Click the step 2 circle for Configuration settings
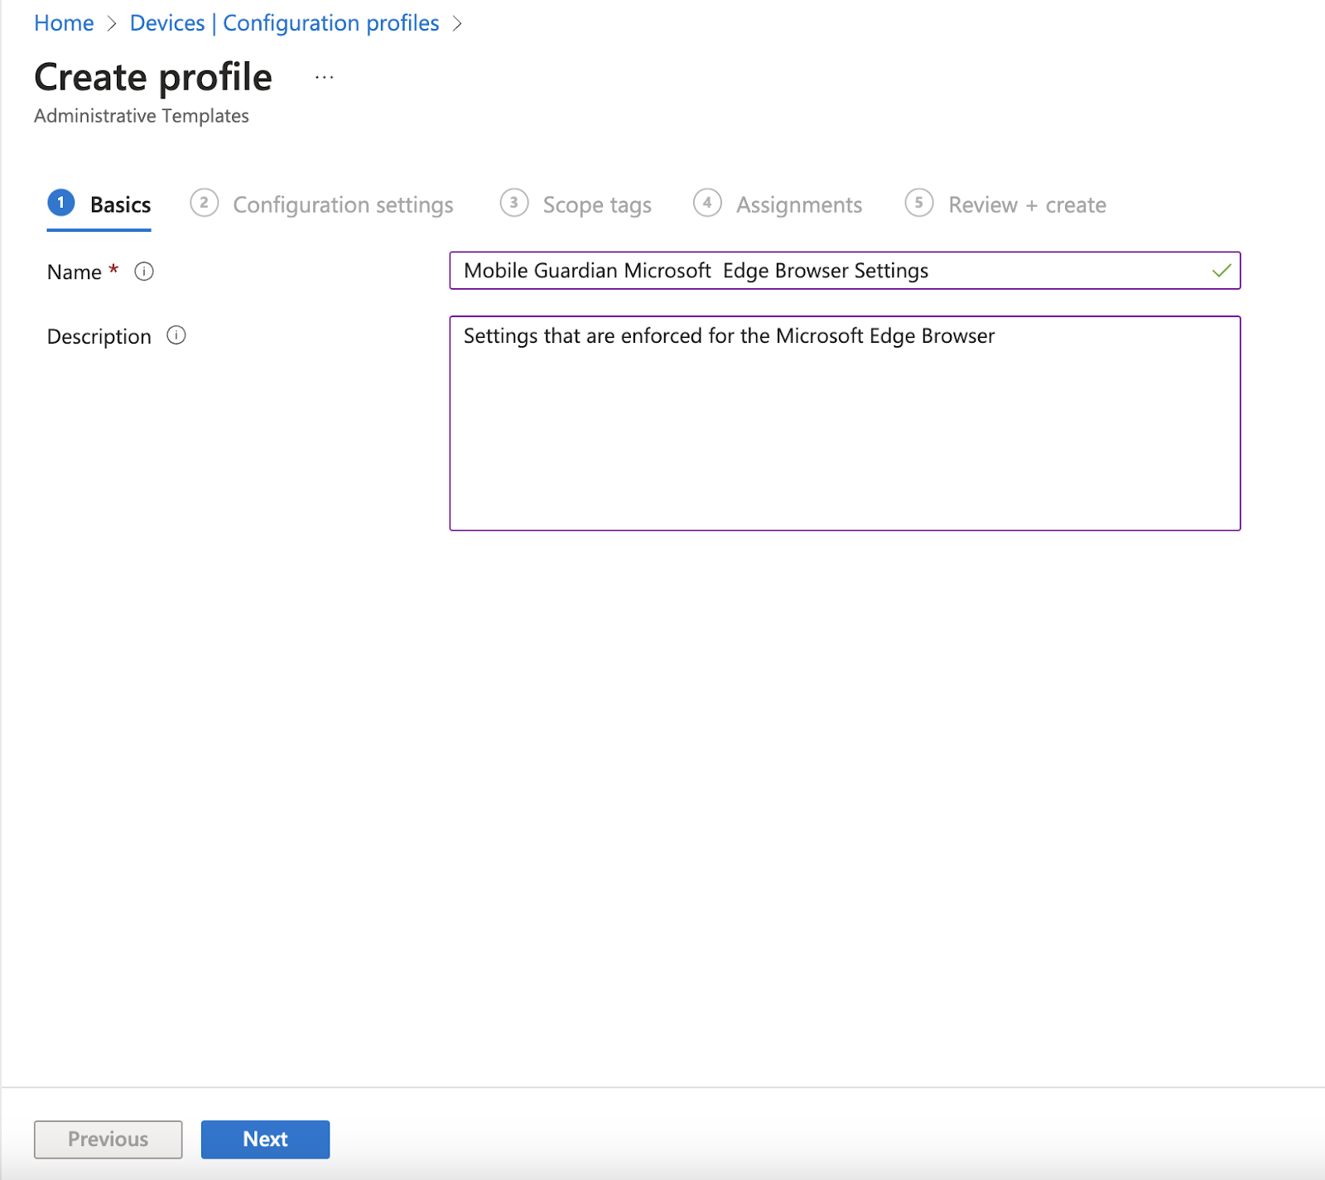Viewport: 1325px width, 1180px height. (x=205, y=203)
